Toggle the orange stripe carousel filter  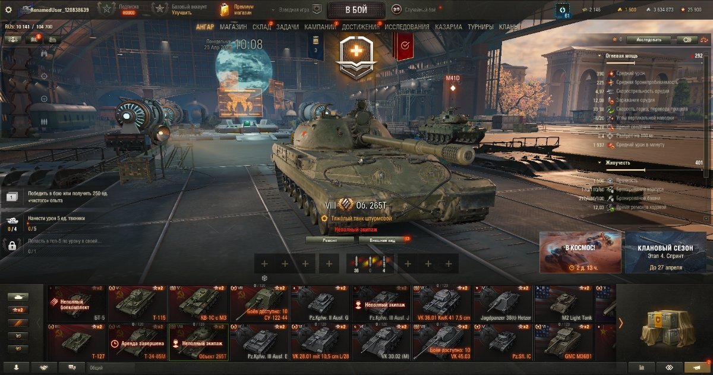(x=18, y=323)
